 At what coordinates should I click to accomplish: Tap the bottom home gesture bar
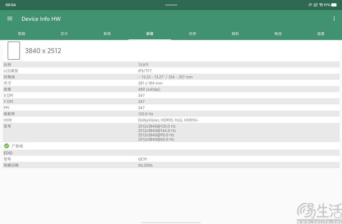coord(171,223)
